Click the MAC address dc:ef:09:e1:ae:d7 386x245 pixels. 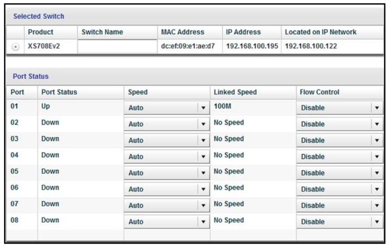pyautogui.click(x=188, y=46)
